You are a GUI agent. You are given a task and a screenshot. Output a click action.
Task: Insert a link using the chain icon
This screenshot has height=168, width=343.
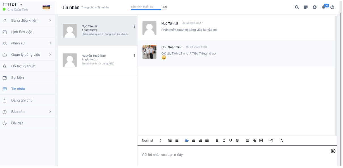pyautogui.click(x=254, y=141)
